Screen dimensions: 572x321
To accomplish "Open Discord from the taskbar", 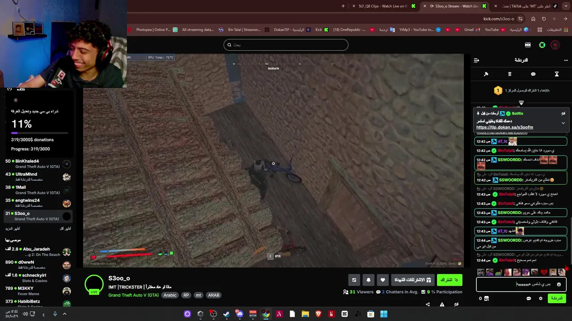I will click(x=240, y=314).
